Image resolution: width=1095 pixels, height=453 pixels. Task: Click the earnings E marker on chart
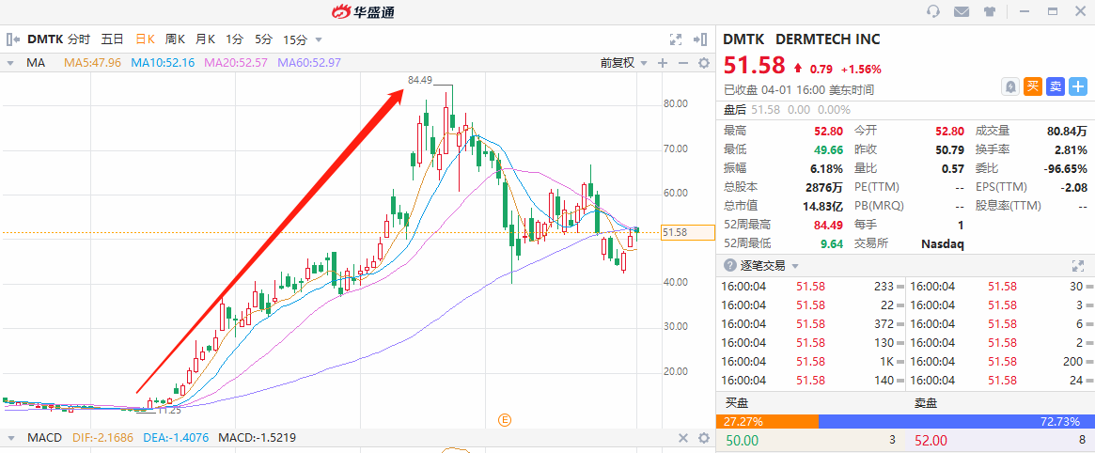point(505,419)
